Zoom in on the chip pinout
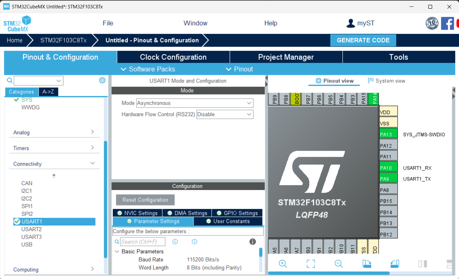 point(283,264)
